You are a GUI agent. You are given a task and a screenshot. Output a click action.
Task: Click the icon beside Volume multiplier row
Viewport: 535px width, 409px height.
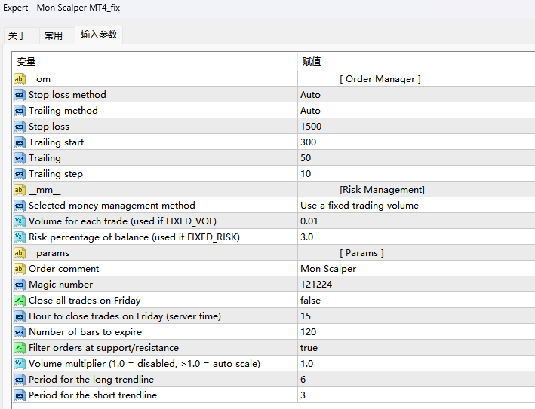point(19,364)
